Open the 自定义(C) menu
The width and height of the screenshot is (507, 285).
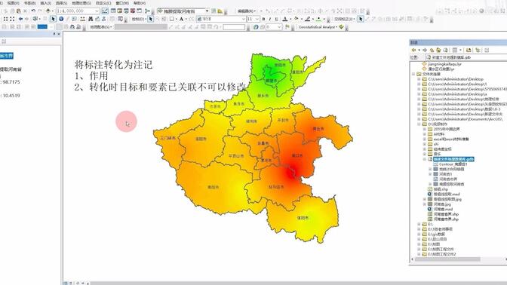point(103,3)
